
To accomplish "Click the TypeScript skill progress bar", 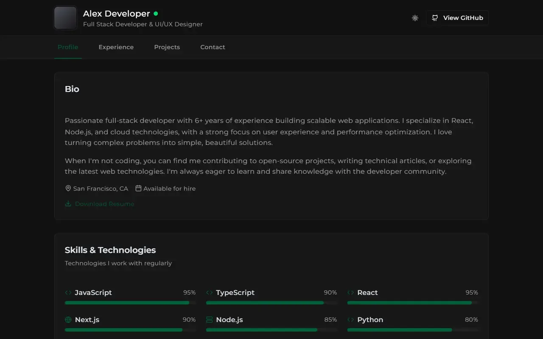I will [x=271, y=303].
